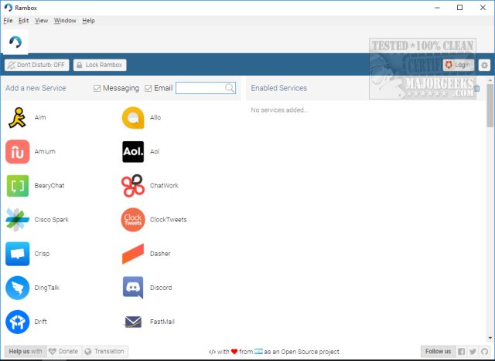
Task: Click the "No services added..." text
Action: coord(279,110)
